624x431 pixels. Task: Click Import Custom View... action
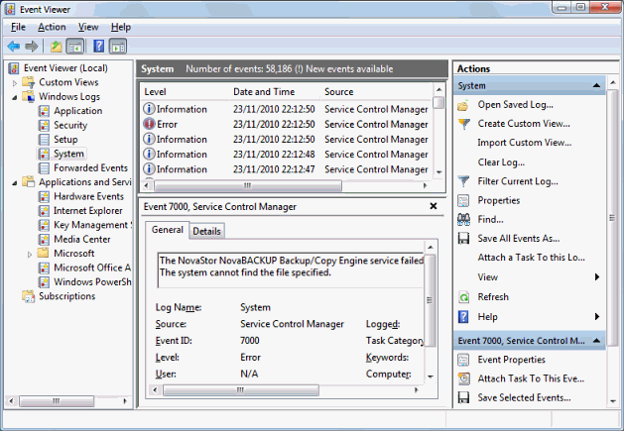525,143
